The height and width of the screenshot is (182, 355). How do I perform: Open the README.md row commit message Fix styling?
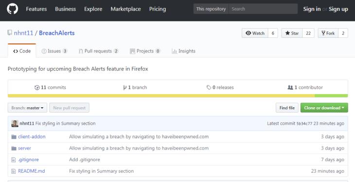coord(102,171)
